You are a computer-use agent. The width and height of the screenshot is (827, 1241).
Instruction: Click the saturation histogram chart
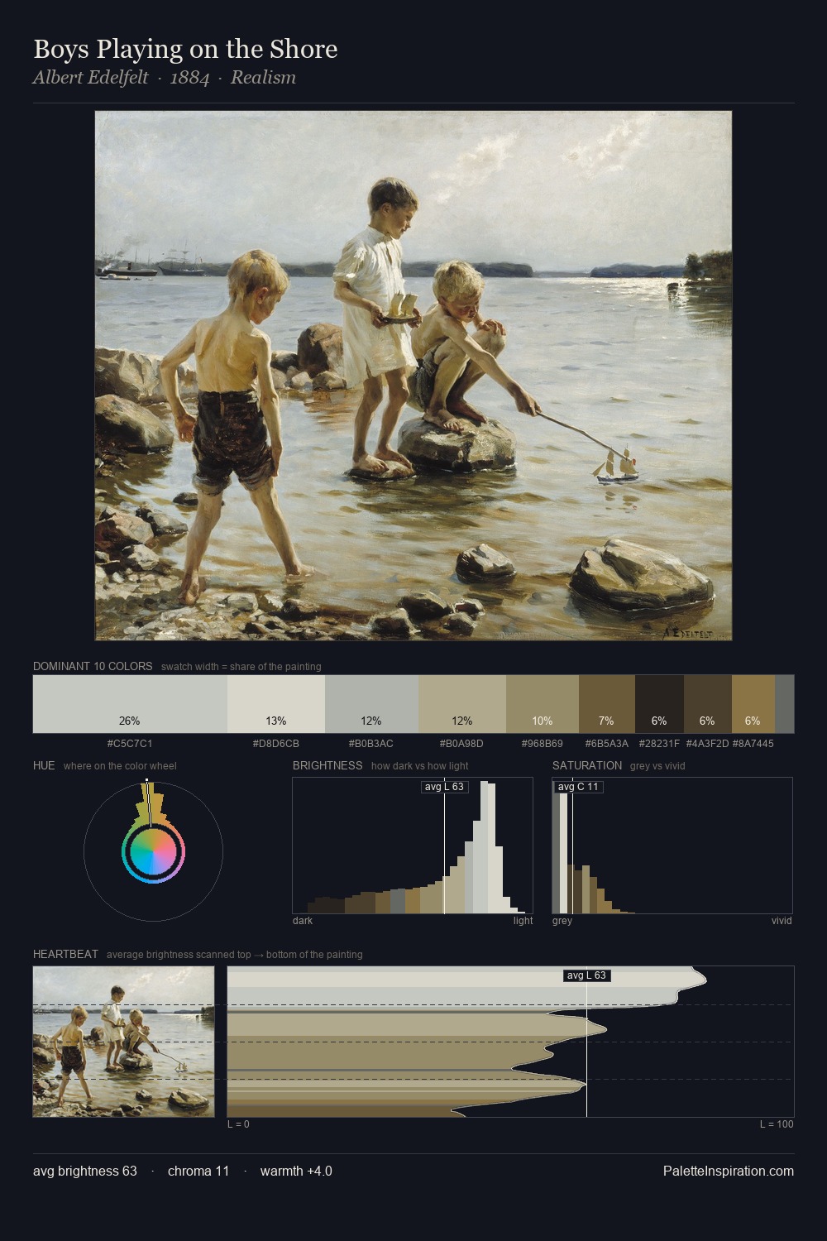click(672, 846)
